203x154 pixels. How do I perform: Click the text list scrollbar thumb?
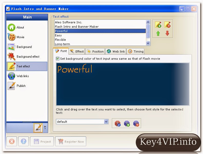pyautogui.click(x=148, y=31)
